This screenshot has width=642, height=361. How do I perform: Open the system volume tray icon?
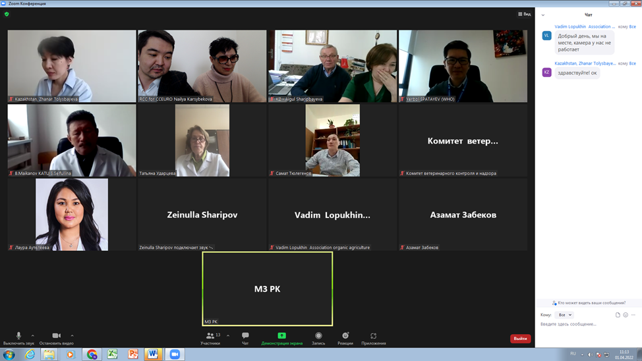591,354
